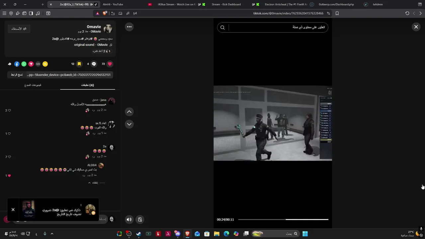Image resolution: width=425 pixels, height=239 pixels.
Task: Bookmark this page in the address bar
Action: (337, 13)
